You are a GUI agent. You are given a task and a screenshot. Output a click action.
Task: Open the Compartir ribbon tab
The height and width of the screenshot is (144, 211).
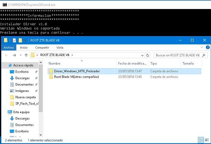pos(42,47)
